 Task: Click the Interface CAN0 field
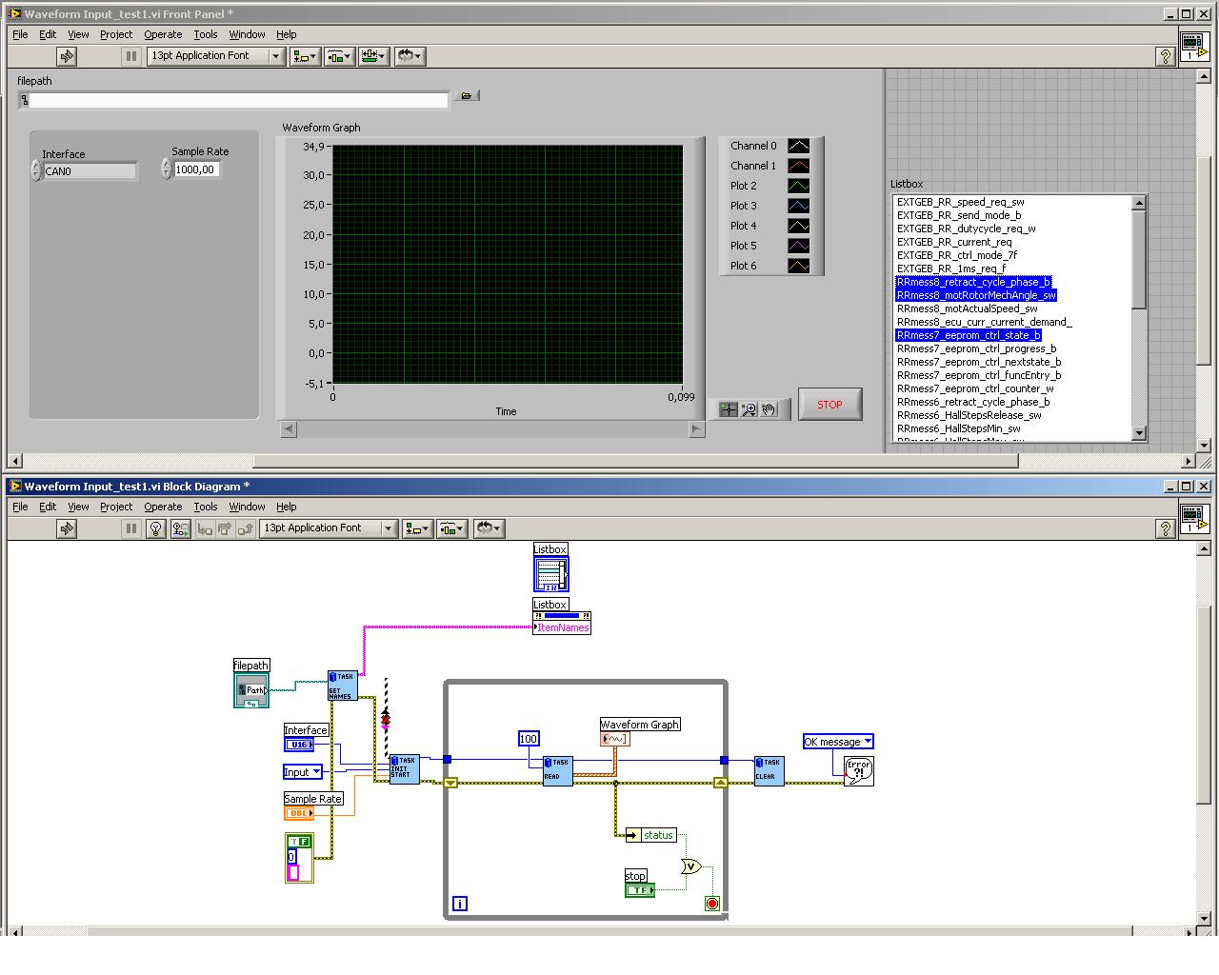90,171
